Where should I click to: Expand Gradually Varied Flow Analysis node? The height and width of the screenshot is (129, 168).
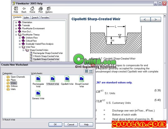[20, 44]
